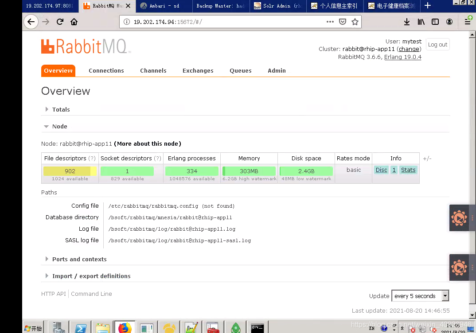Switch to 电子健康档案 browser tab
This screenshot has width=476, height=333.
click(x=392, y=6)
